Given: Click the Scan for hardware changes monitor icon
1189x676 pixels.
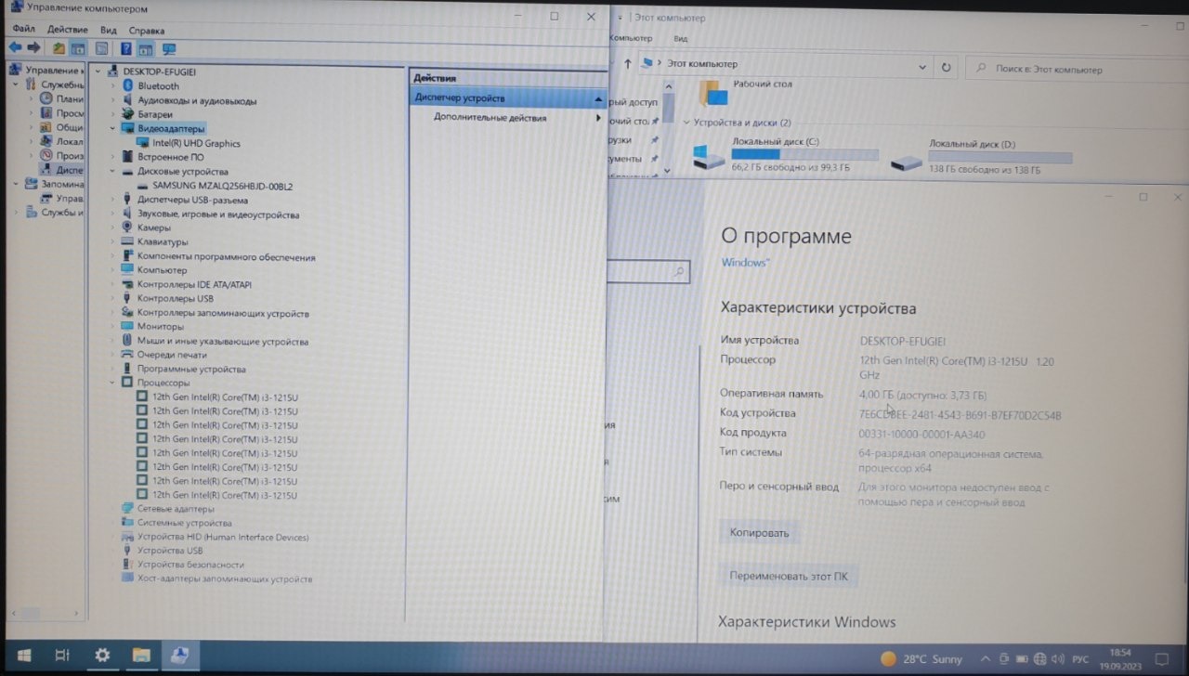Looking at the screenshot, I should pos(169,49).
